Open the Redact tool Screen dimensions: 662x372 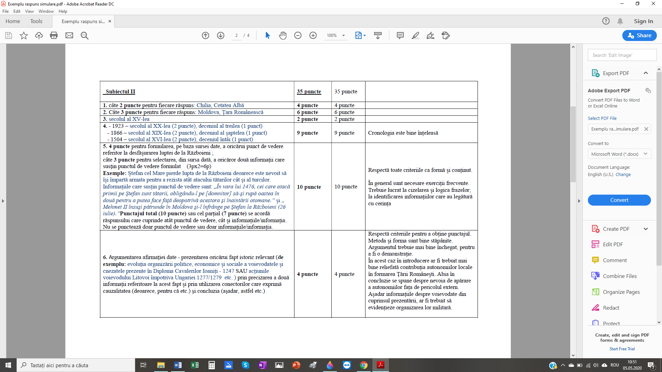(x=611, y=308)
